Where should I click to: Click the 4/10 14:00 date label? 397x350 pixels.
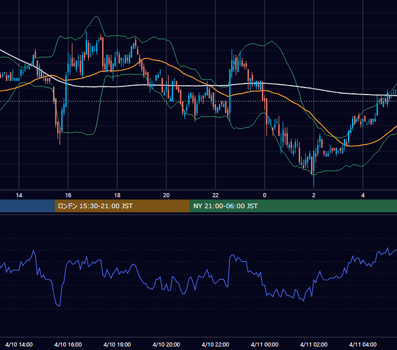click(x=19, y=345)
